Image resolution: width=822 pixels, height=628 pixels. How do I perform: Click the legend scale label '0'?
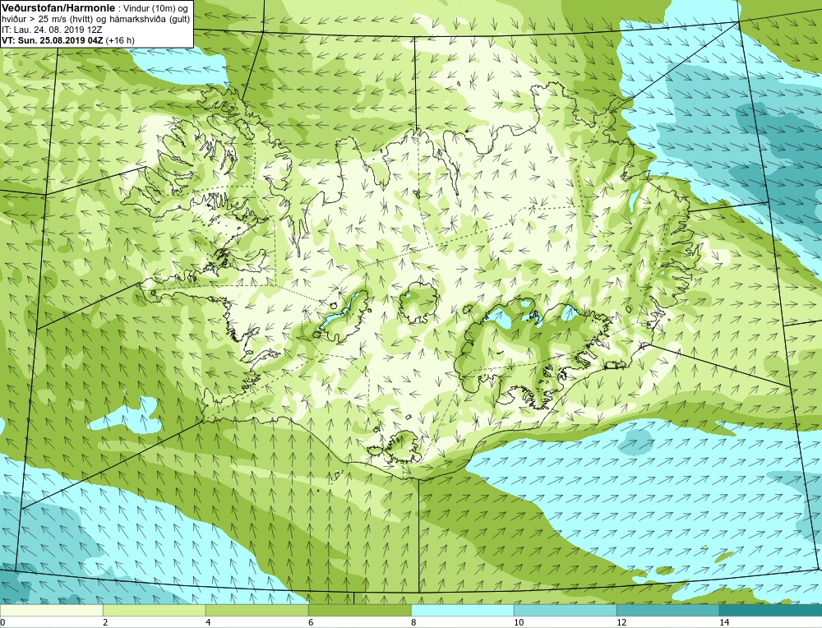coord(2,622)
